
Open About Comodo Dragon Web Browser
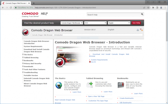click(x=35, y=85)
